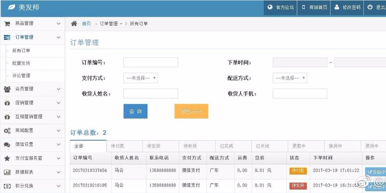
Task: Click the 美发师 leaf logo icon
Action: pos(12,7)
